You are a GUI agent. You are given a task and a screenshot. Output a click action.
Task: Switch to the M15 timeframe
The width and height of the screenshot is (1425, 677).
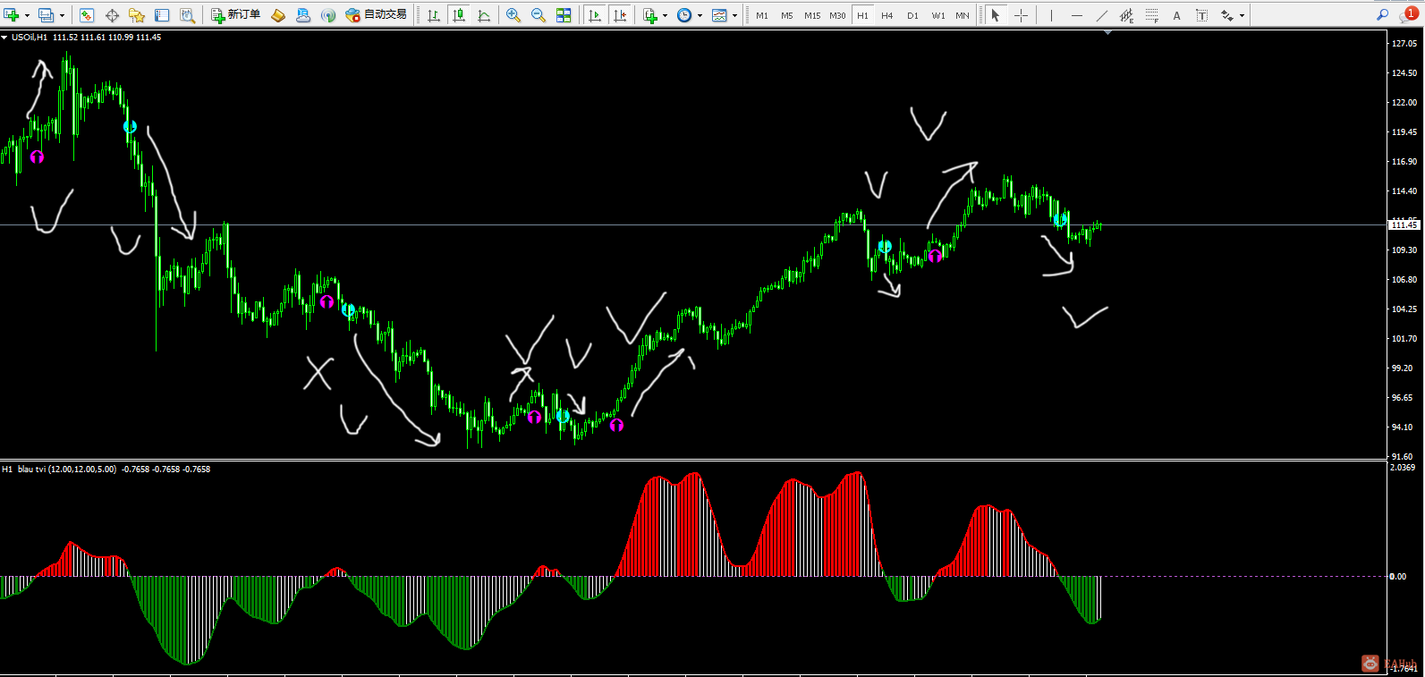(812, 15)
